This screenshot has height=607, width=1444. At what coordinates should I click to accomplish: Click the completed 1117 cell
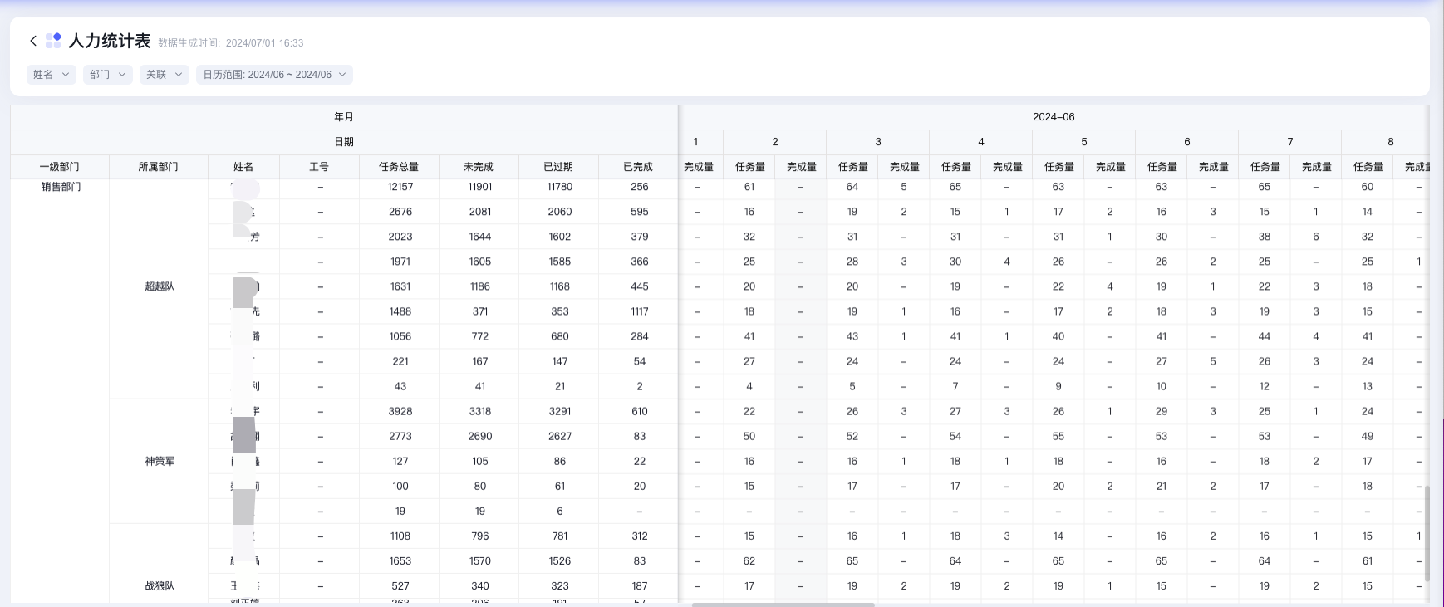[640, 311]
